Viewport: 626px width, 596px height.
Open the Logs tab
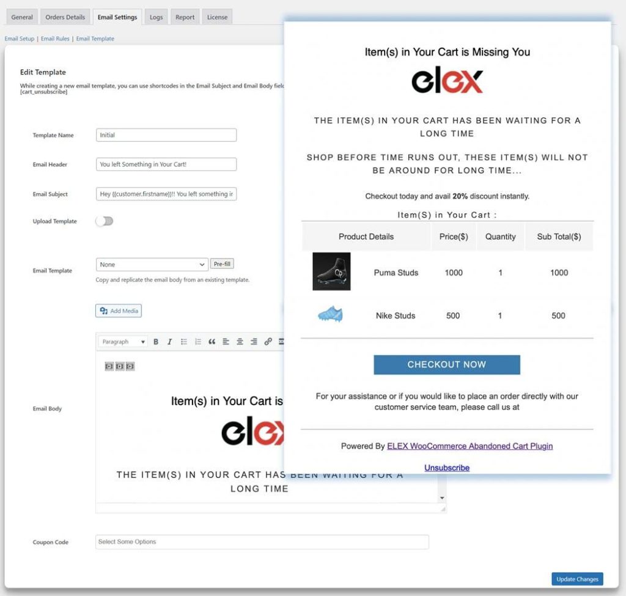(x=156, y=17)
